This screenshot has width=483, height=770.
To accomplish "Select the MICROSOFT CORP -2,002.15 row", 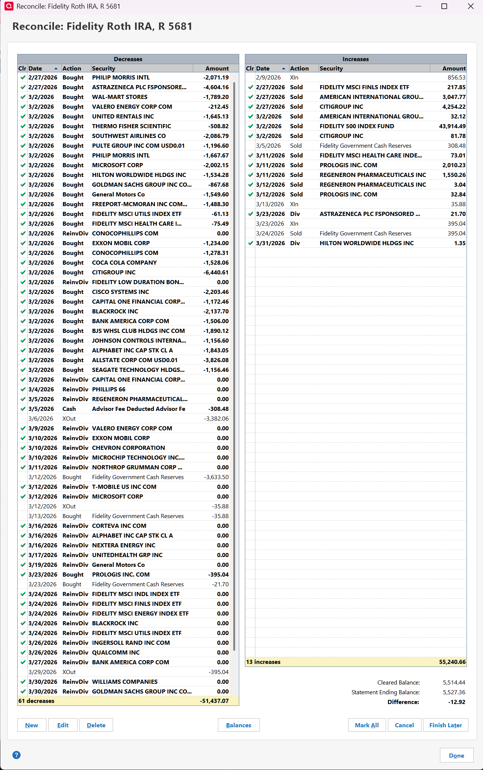I will tap(124, 165).
